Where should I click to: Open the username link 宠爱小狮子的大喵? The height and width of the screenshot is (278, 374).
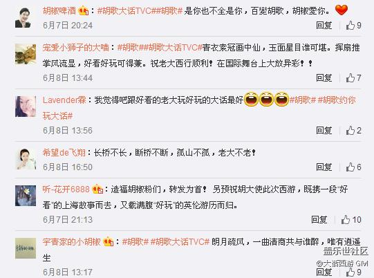point(75,48)
